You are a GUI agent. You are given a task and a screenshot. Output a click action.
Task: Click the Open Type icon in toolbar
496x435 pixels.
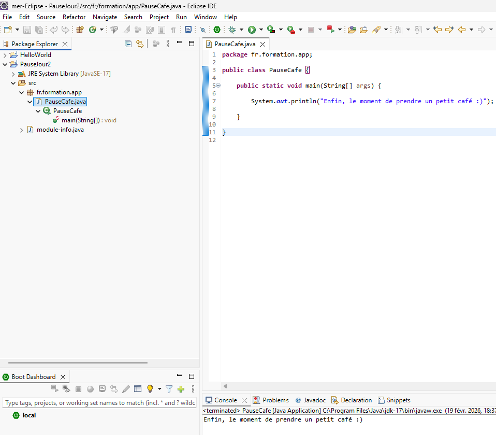(x=352, y=30)
